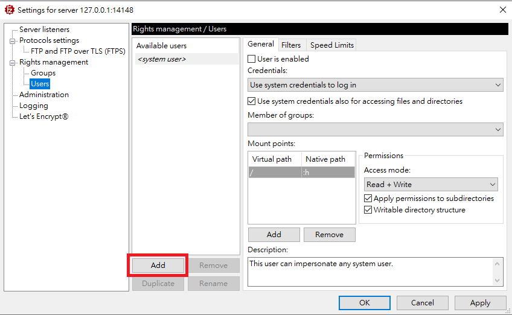This screenshot has height=315, width=512.
Task: Open the Access mode dropdown
Action: click(x=430, y=185)
